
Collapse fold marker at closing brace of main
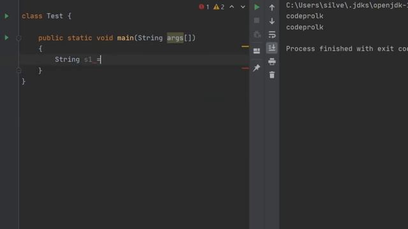tap(18, 71)
